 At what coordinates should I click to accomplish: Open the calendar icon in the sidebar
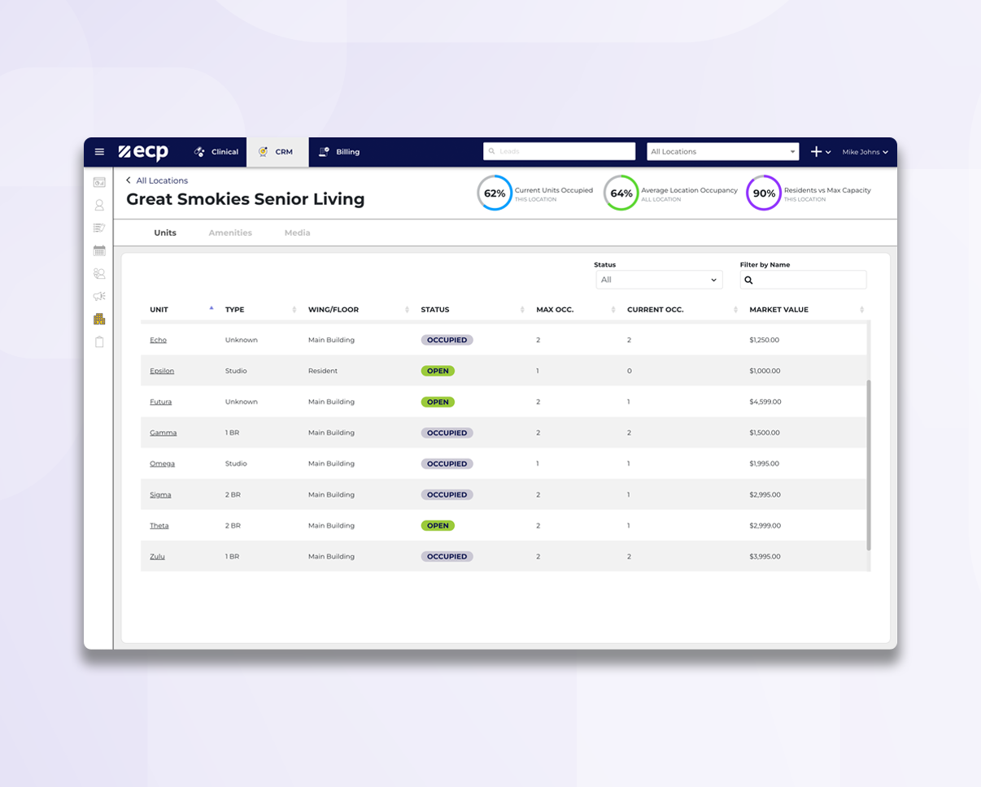point(99,250)
